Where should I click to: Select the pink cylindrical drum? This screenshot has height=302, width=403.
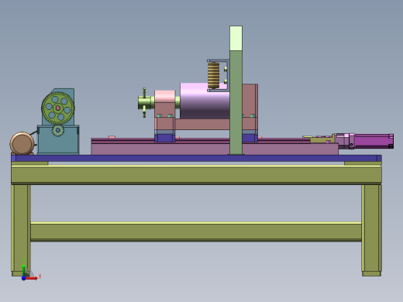205,101
